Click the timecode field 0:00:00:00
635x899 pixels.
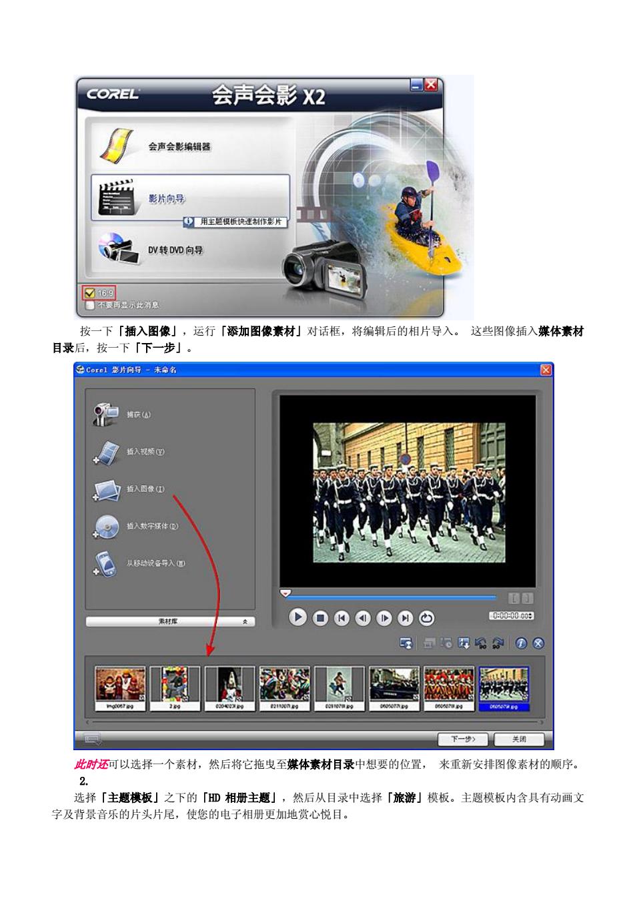[512, 615]
